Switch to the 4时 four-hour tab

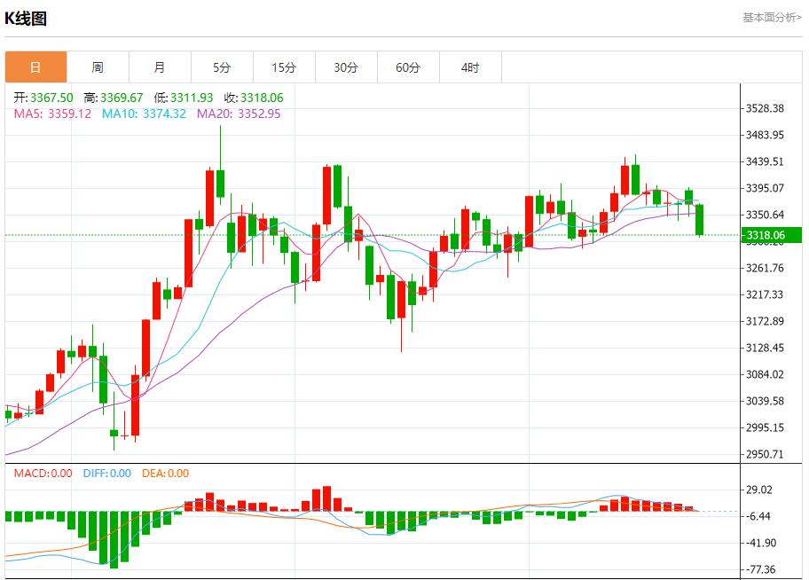click(x=470, y=67)
